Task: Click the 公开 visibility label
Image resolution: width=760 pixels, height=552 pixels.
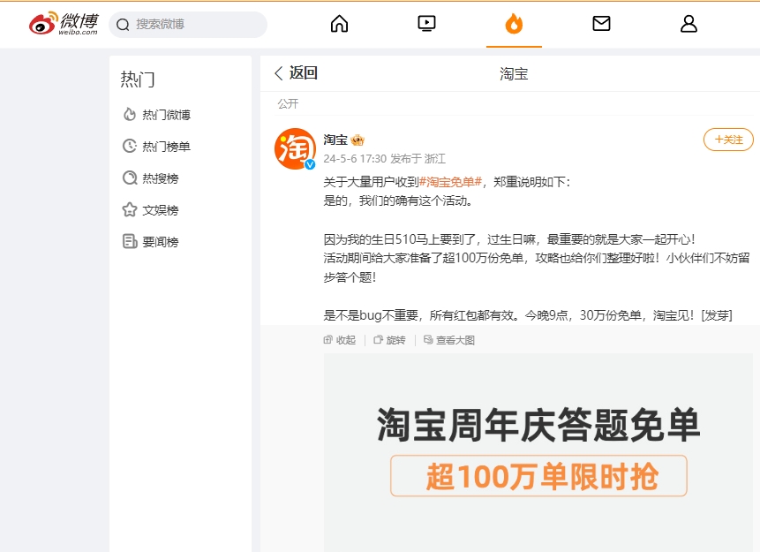Action: pyautogui.click(x=288, y=103)
